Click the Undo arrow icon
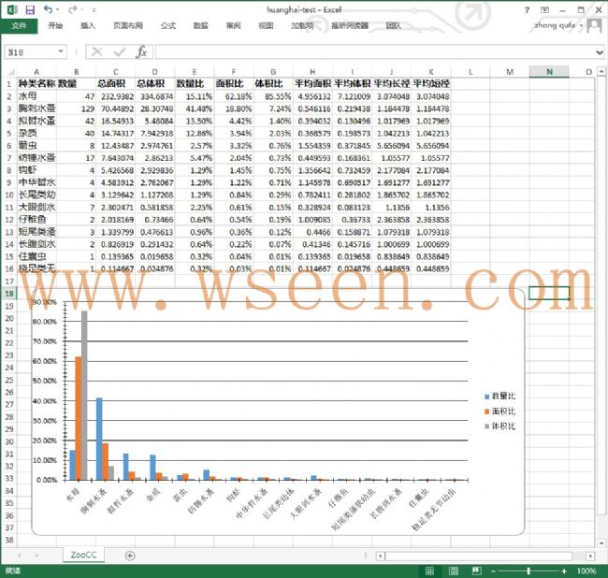This screenshot has height=578, width=608. 48,9
